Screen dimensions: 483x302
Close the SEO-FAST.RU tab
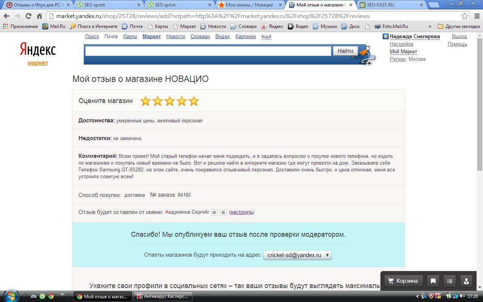[x=421, y=5]
